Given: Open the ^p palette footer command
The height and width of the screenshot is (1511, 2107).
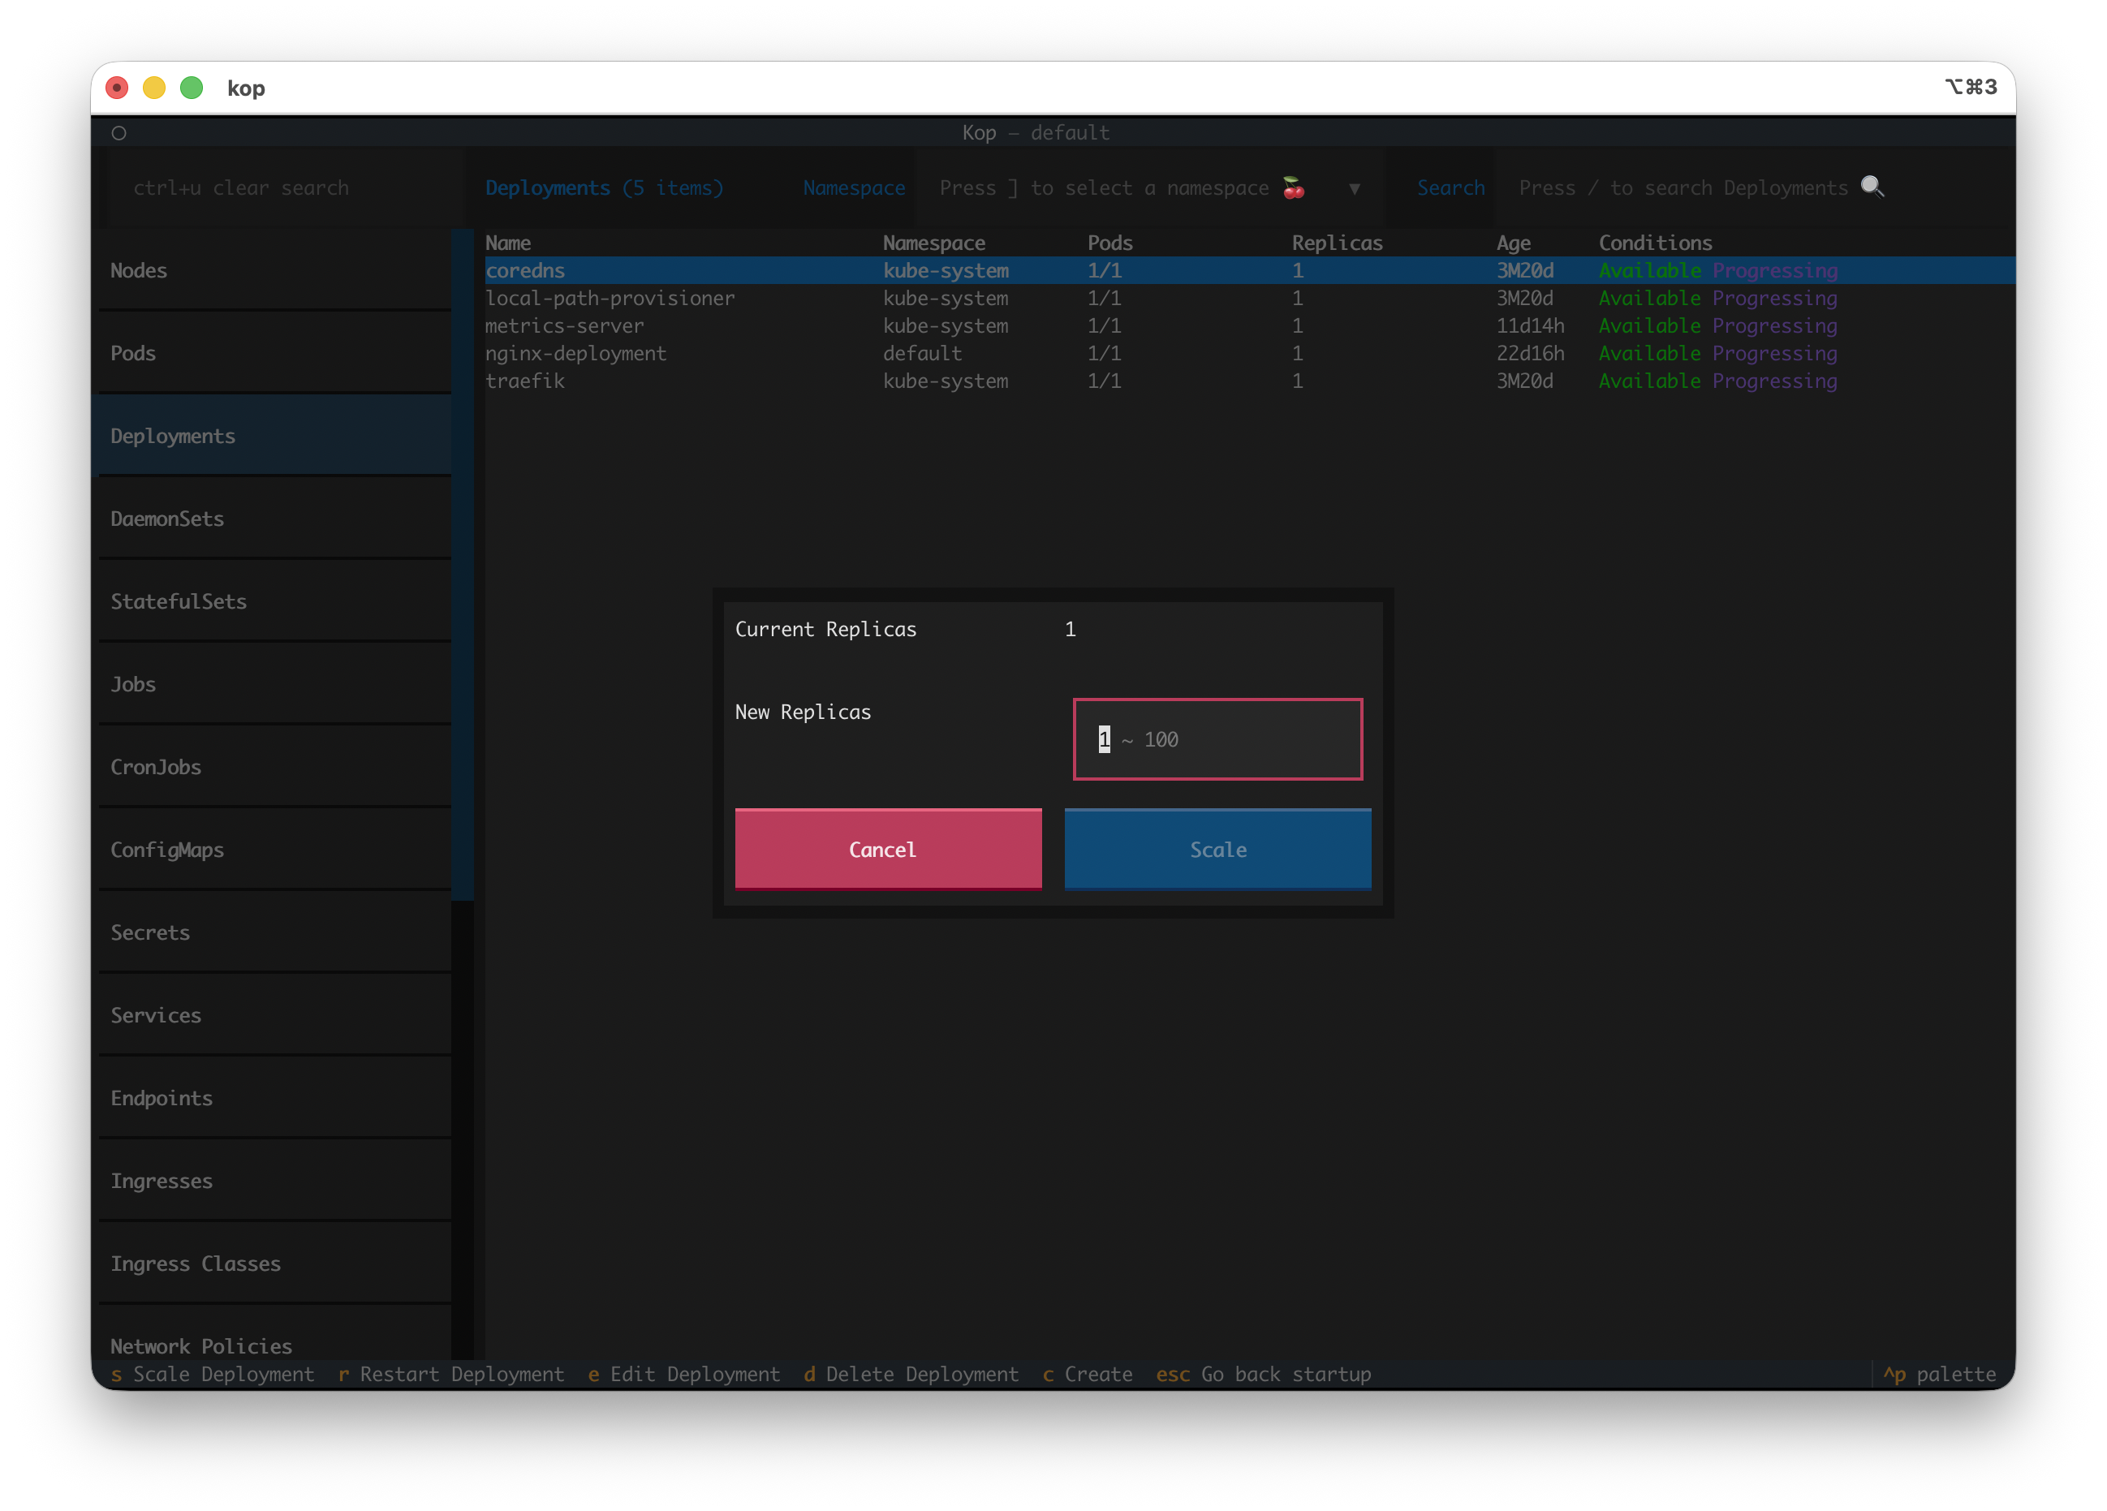Looking at the screenshot, I should [1939, 1374].
